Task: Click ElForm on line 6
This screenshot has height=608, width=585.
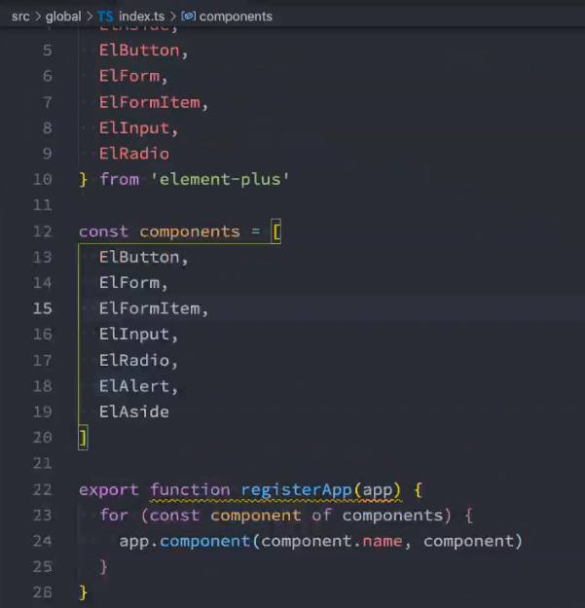Action: pos(129,76)
